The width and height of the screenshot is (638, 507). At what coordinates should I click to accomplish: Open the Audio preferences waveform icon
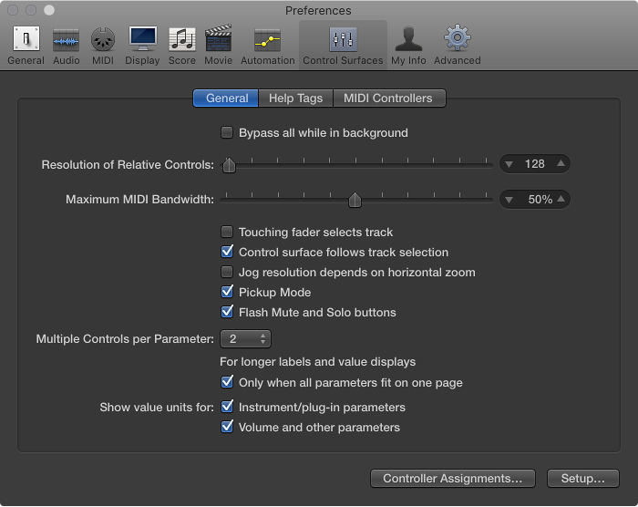click(66, 40)
